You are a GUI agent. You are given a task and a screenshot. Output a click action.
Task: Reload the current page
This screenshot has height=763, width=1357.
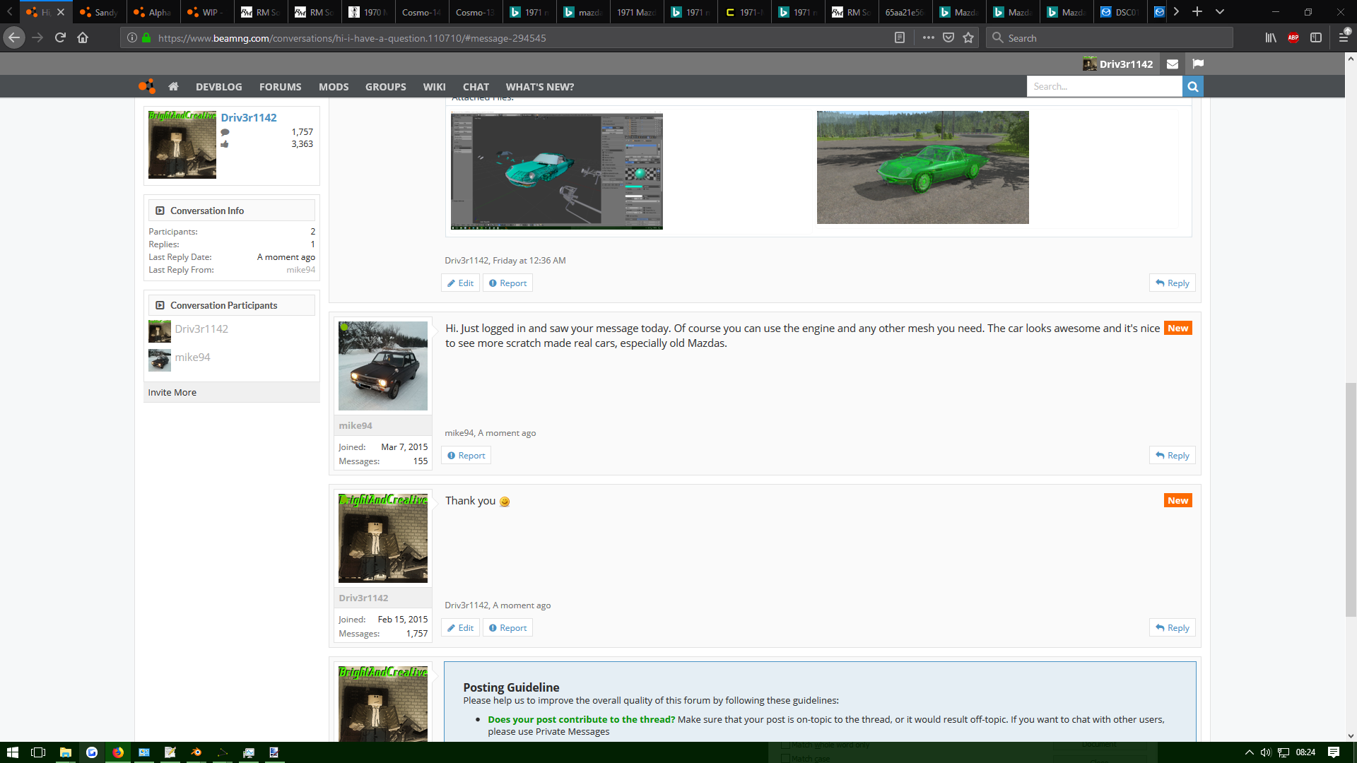(60, 38)
